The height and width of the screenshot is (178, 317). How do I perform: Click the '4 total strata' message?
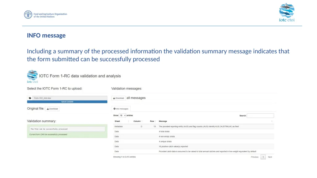(164, 132)
